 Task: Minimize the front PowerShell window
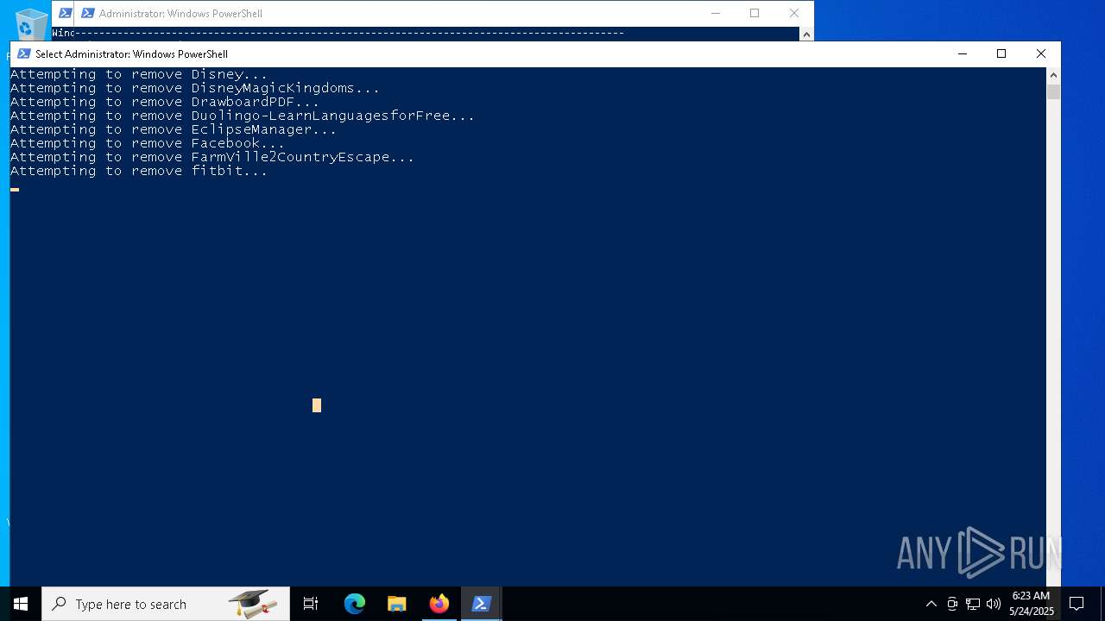(963, 53)
